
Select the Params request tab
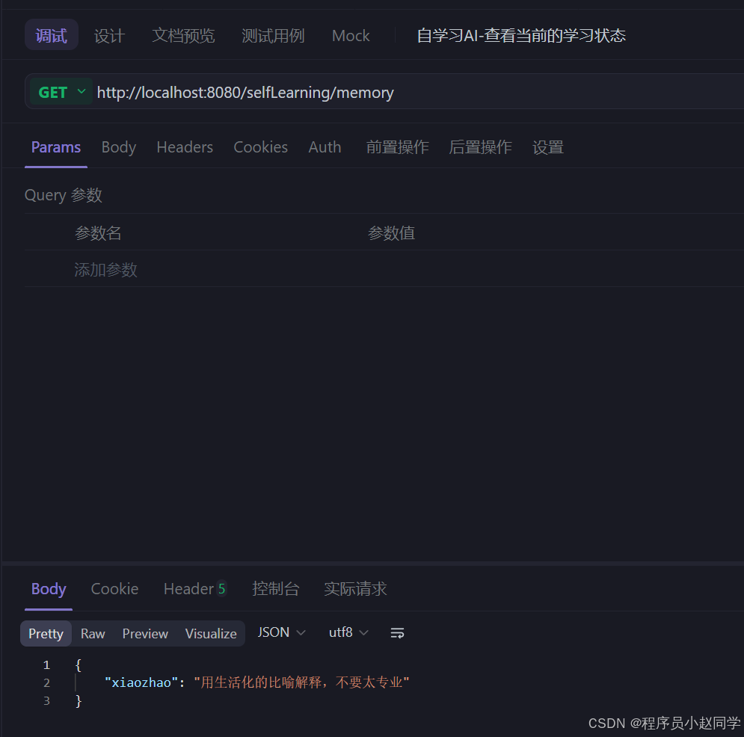pos(55,147)
